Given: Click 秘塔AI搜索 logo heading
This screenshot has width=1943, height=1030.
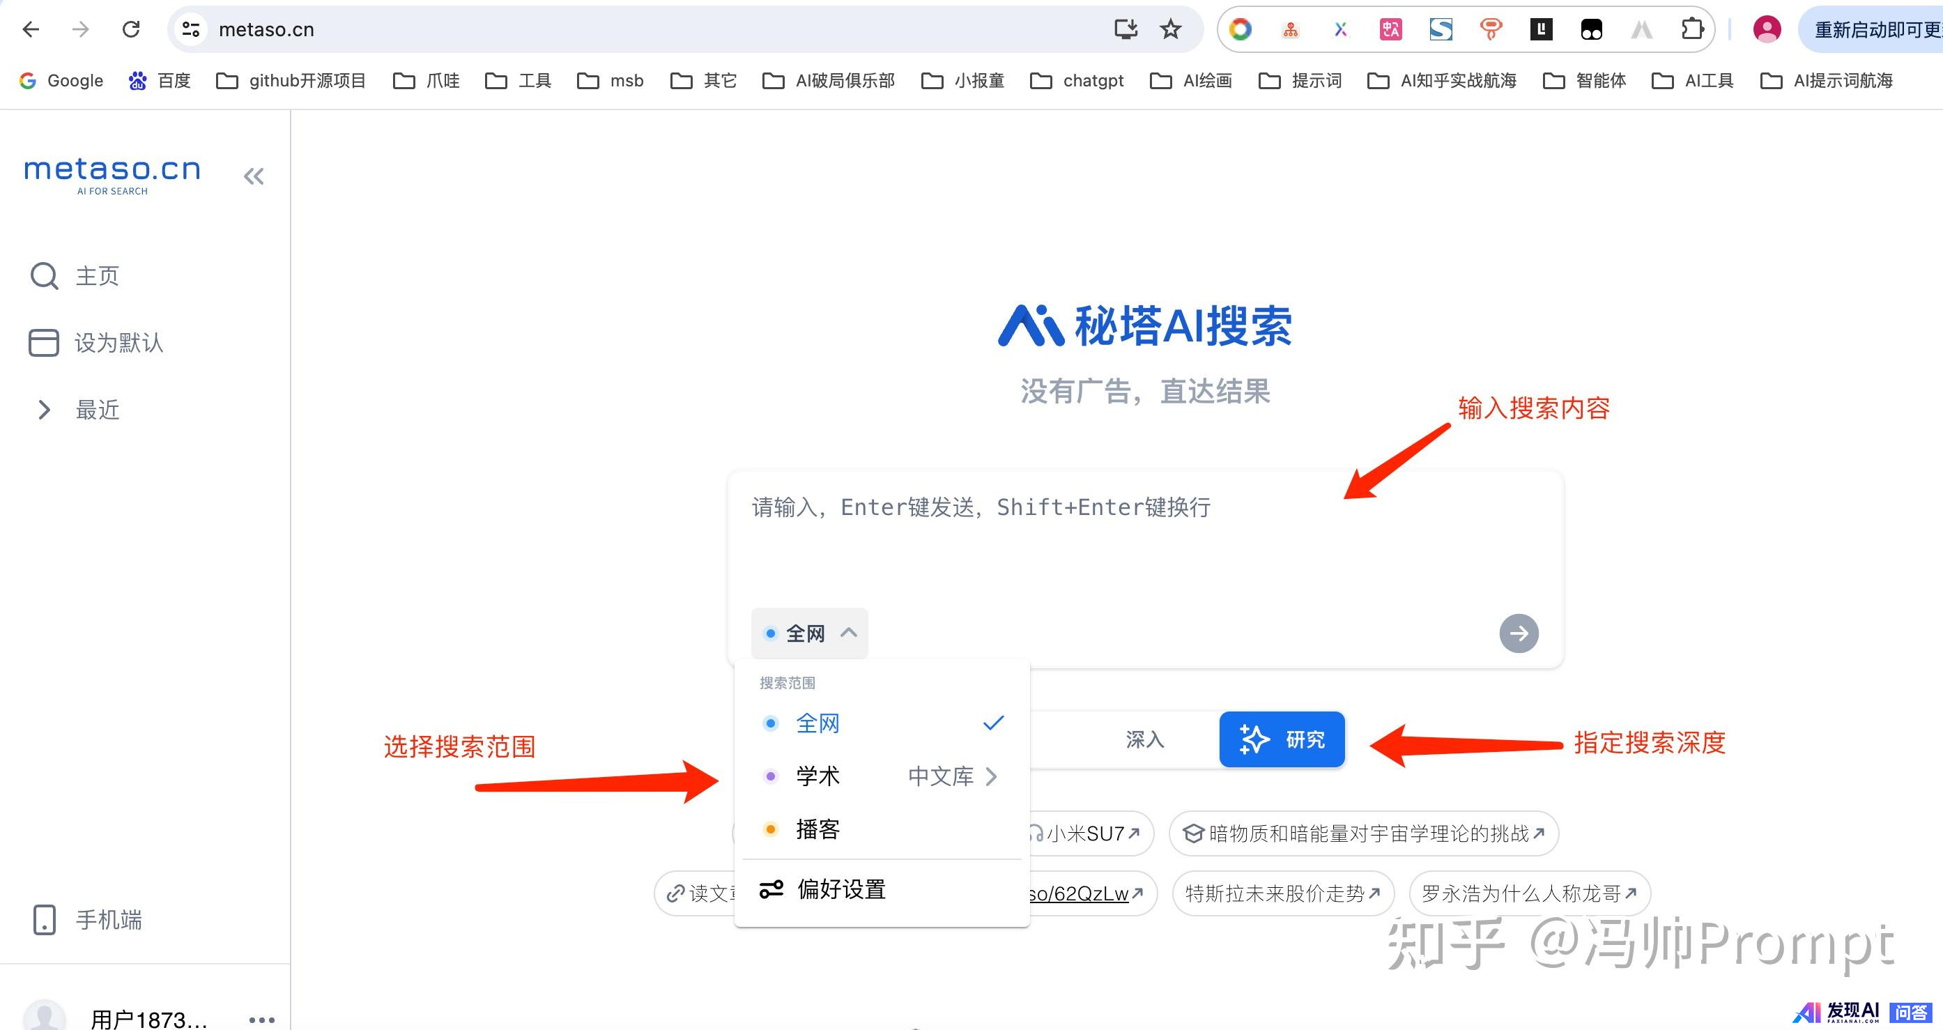Looking at the screenshot, I should 1145,327.
